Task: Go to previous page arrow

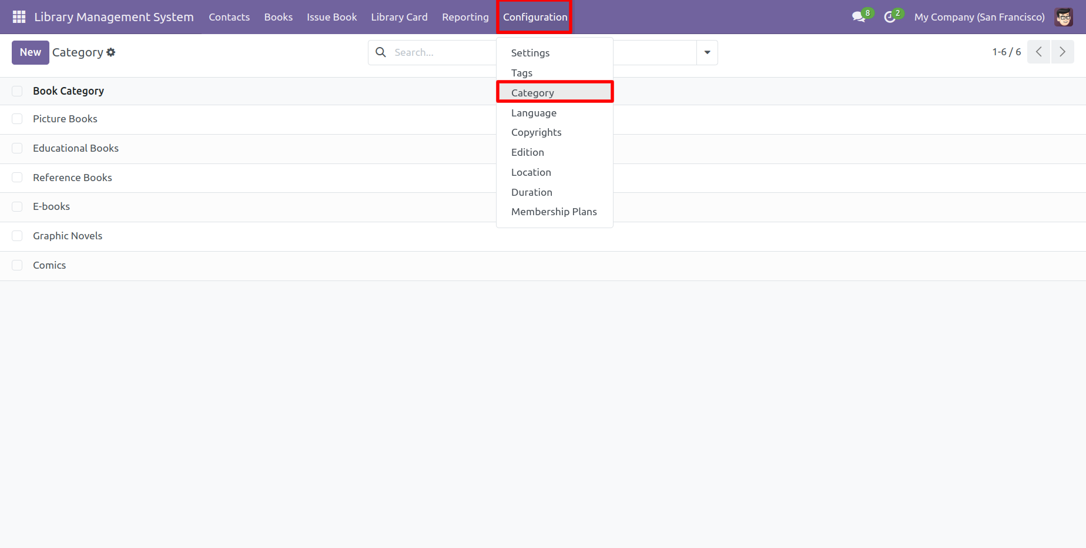Action: tap(1038, 52)
